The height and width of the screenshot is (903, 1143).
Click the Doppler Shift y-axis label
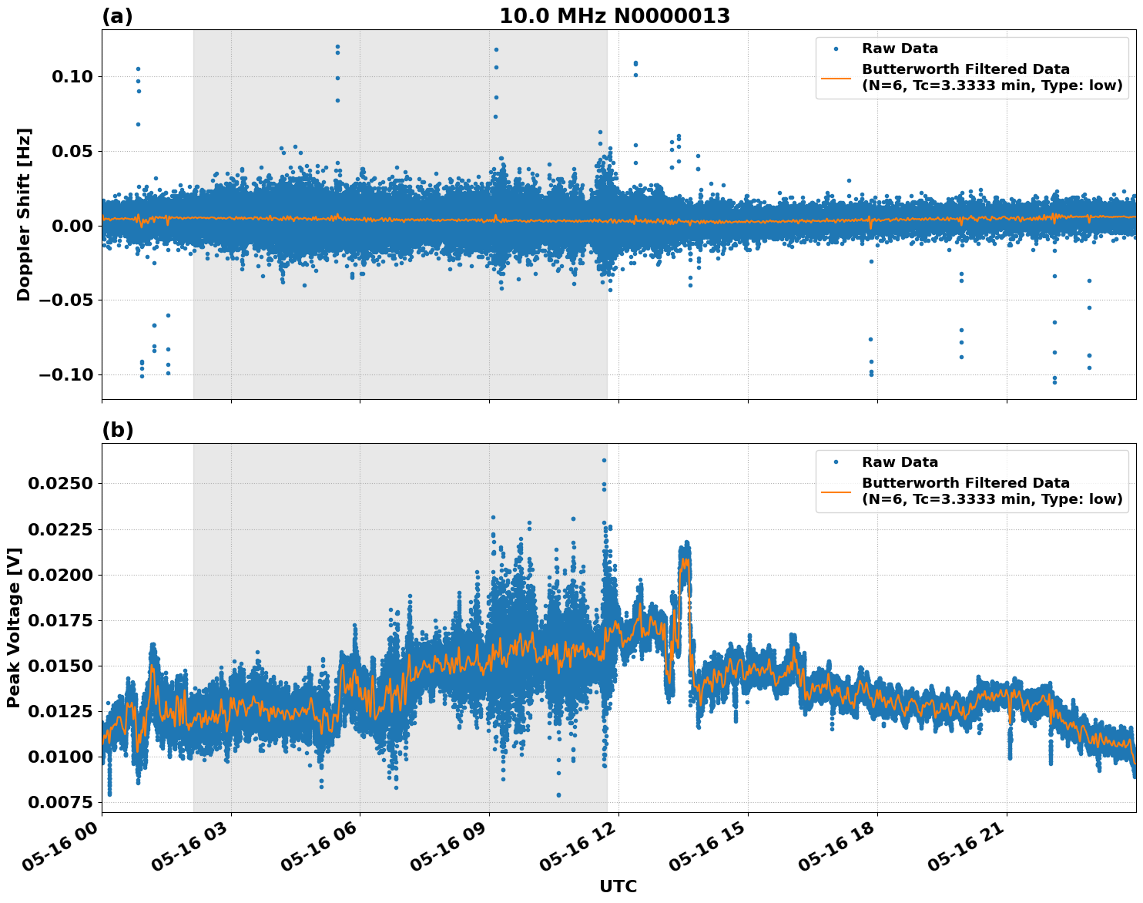25,212
